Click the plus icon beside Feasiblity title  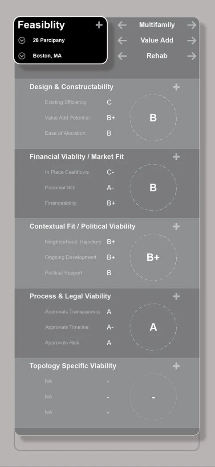[x=99, y=25]
